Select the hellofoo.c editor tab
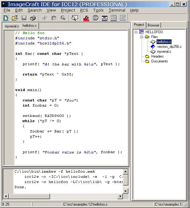The width and height of the screenshot is (190, 208). pos(30,26)
